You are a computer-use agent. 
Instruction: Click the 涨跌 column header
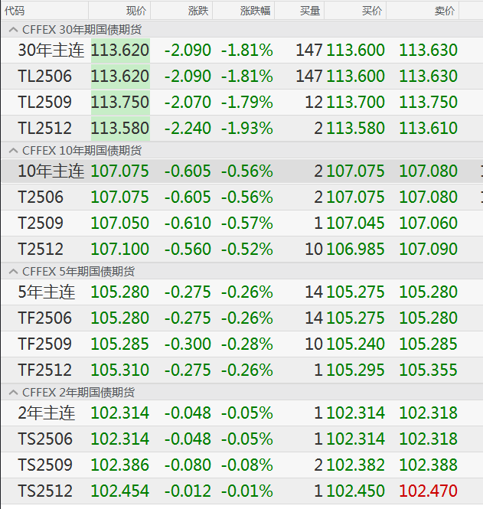coord(197,11)
